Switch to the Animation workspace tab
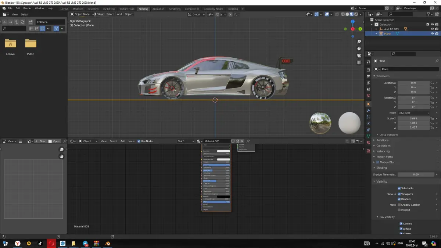The height and width of the screenshot is (248, 441). coord(158,9)
